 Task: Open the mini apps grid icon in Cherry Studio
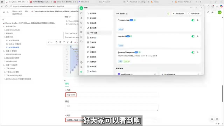[81, 32]
